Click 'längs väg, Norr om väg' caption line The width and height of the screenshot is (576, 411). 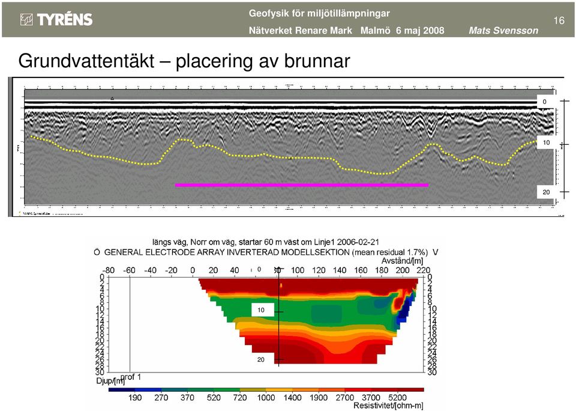pyautogui.click(x=266, y=243)
